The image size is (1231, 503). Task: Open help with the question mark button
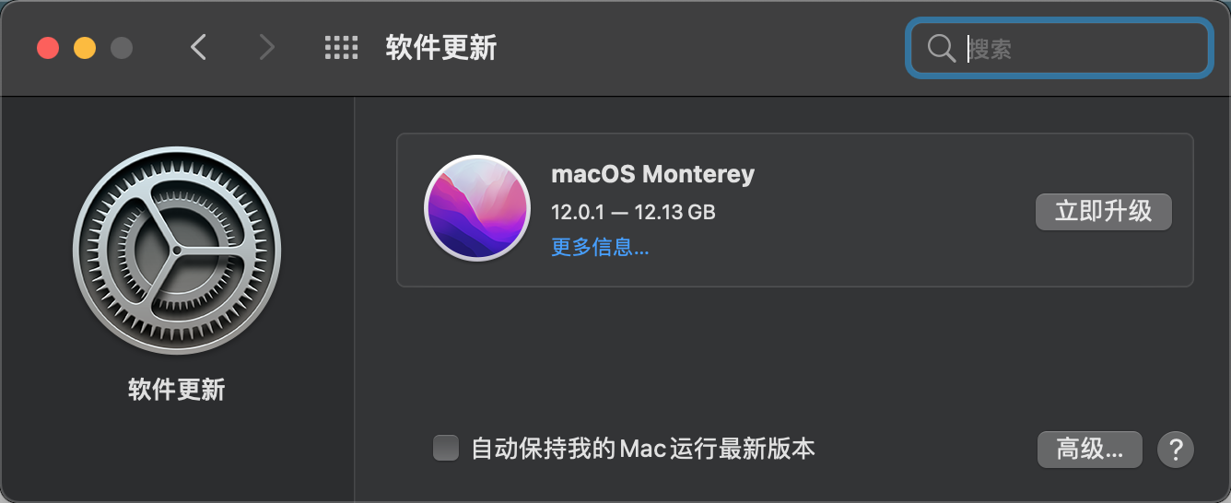click(1175, 450)
